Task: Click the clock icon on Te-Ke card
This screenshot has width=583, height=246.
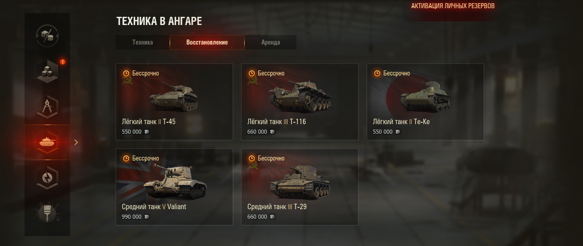Action: [377, 73]
